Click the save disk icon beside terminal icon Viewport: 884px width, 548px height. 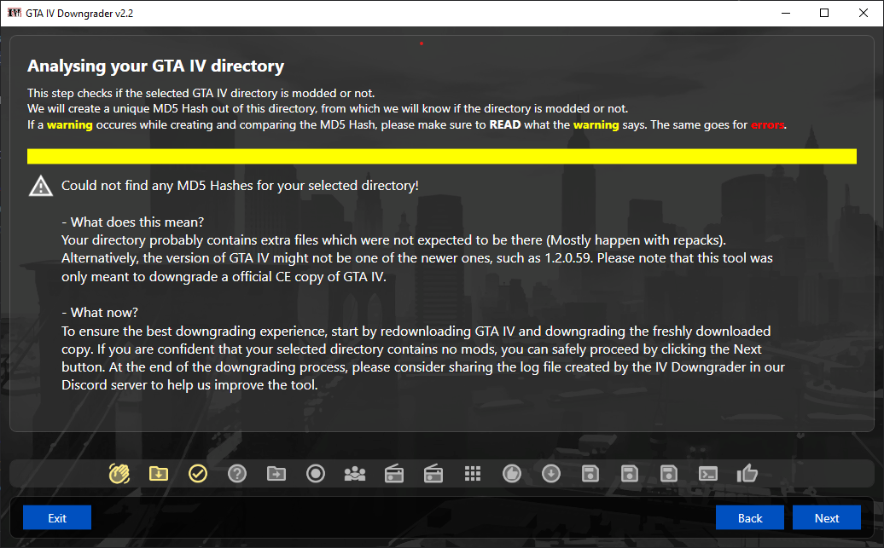669,474
